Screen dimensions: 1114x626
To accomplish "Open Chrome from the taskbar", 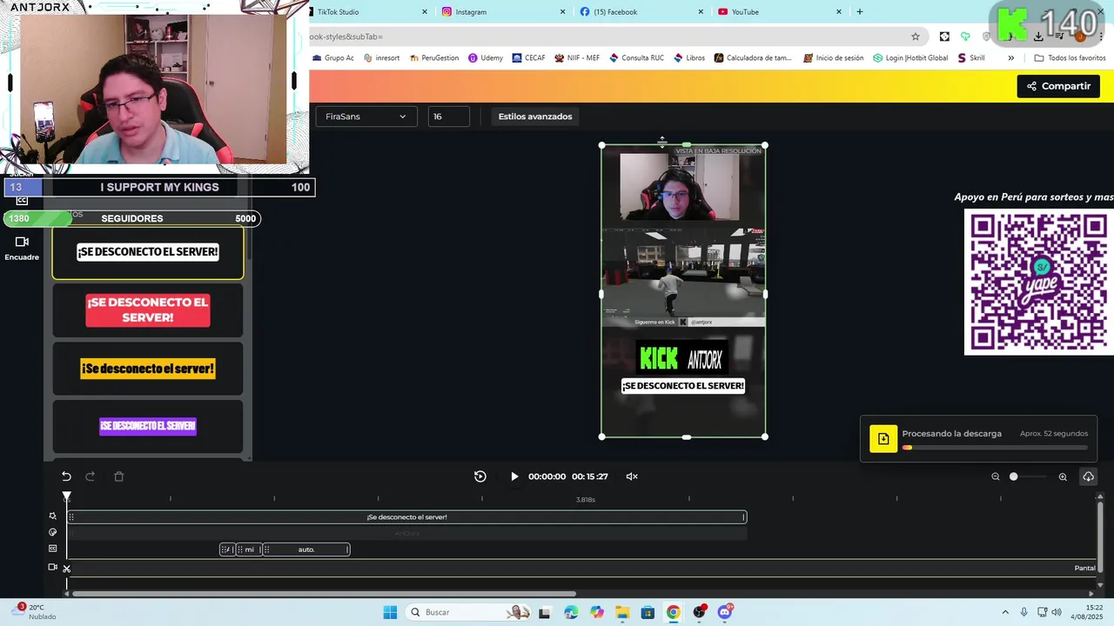I will tap(673, 612).
